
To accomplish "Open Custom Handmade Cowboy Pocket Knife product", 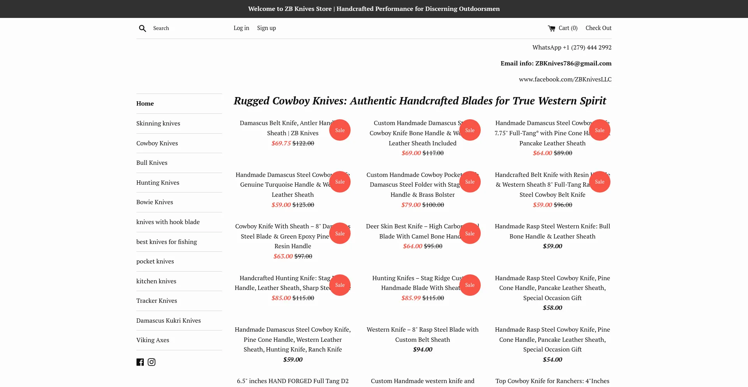I will point(422,185).
